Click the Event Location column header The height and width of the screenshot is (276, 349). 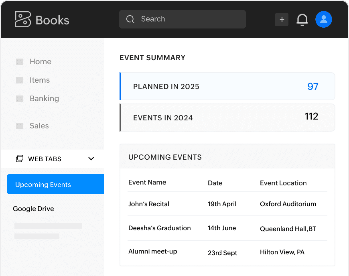tap(283, 183)
